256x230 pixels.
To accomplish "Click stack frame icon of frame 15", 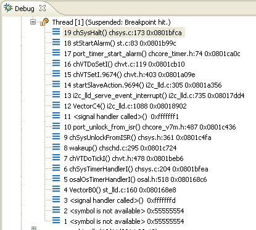I will click(x=56, y=73).
